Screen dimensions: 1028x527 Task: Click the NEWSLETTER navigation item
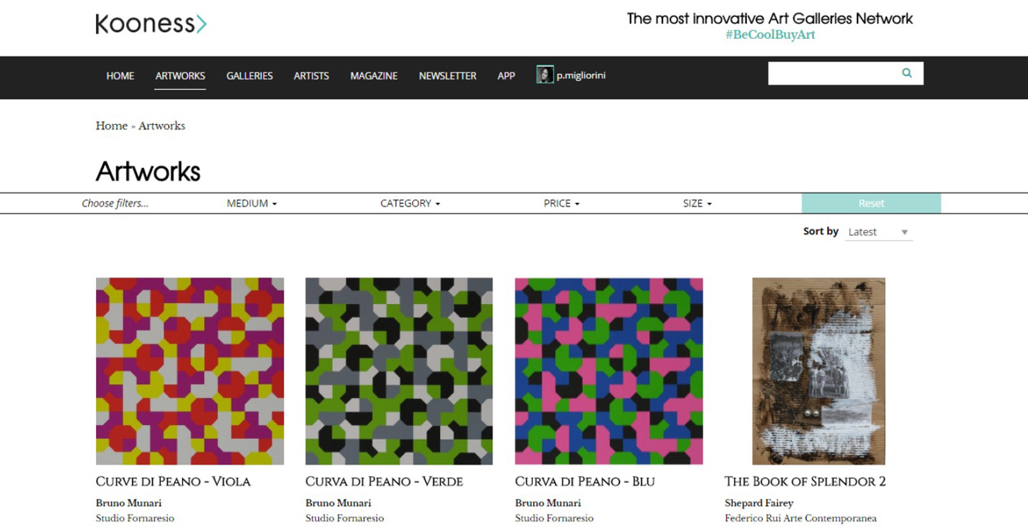pos(447,76)
